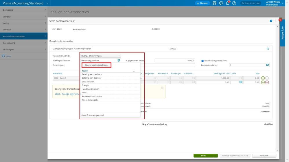Image resolution: width=289 pixels, height=162 pixels.
Task: Click the Annuleer button
Action: tap(264, 156)
